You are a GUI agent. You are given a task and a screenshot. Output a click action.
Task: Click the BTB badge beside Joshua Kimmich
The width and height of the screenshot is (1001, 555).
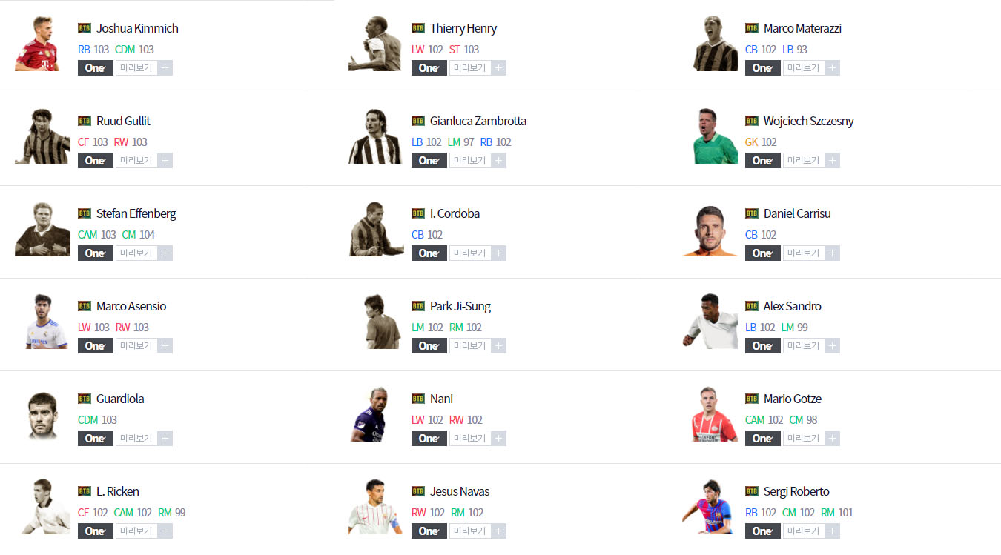(x=85, y=28)
